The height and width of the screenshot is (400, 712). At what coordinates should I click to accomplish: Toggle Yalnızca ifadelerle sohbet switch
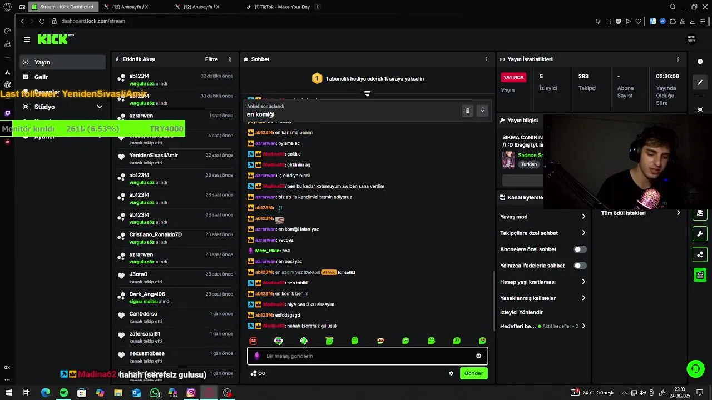[580, 266]
